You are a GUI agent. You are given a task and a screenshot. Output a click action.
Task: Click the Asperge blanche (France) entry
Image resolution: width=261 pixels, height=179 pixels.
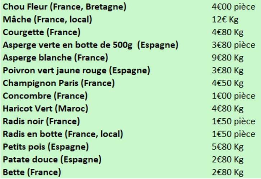point(55,58)
